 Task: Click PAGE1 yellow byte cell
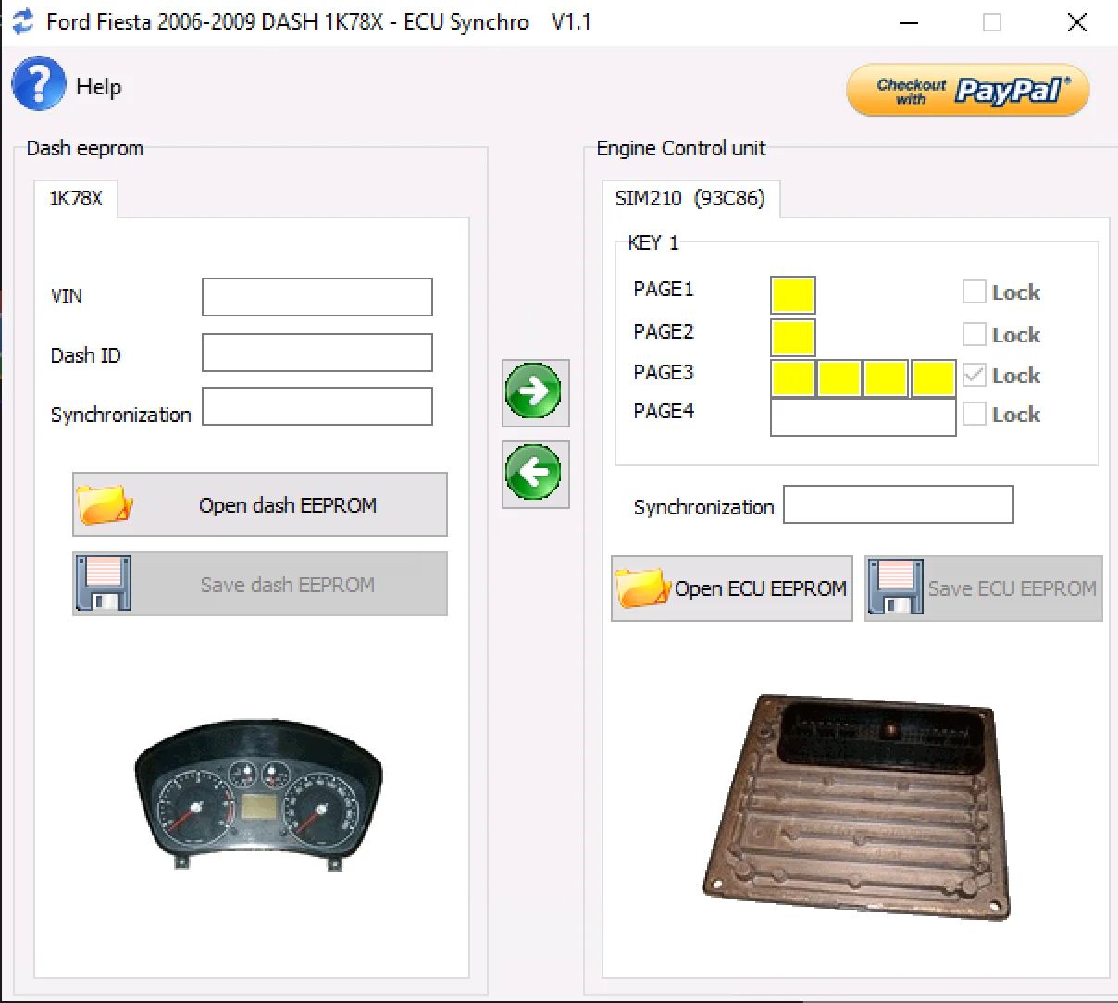pyautogui.click(x=793, y=295)
